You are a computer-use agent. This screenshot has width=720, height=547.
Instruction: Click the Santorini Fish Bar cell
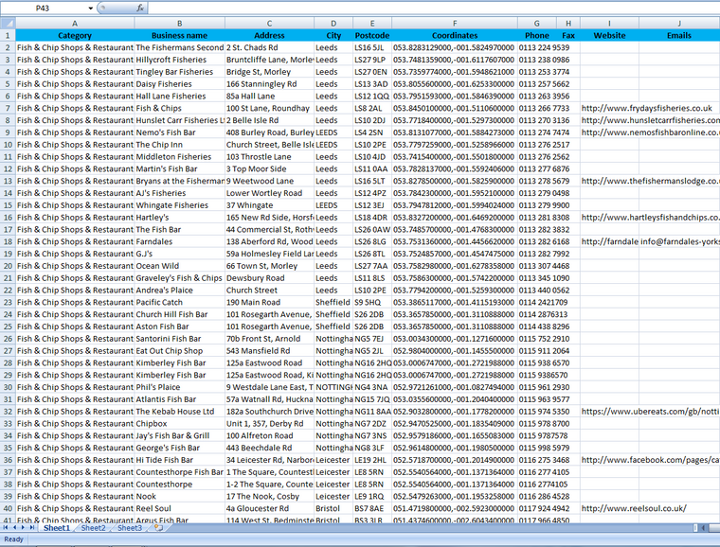(x=180, y=339)
